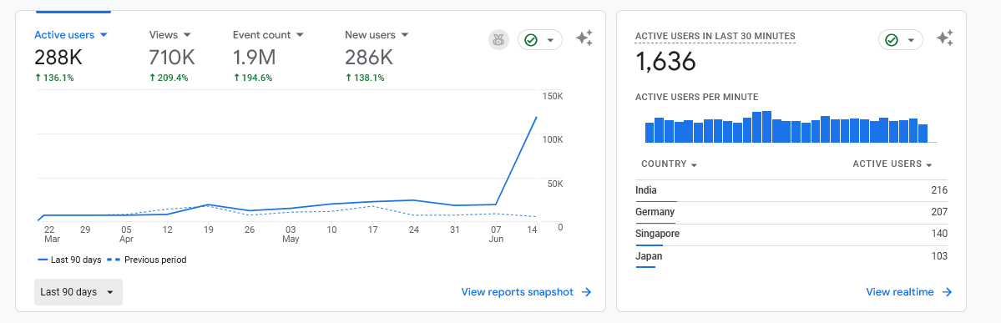The image size is (1001, 323).
Task: Click the Previous period legend entry
Action: [x=147, y=260]
